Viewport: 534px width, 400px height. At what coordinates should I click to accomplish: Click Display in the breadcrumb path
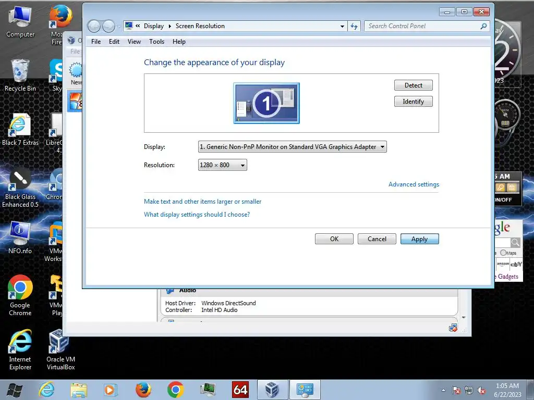coord(154,26)
